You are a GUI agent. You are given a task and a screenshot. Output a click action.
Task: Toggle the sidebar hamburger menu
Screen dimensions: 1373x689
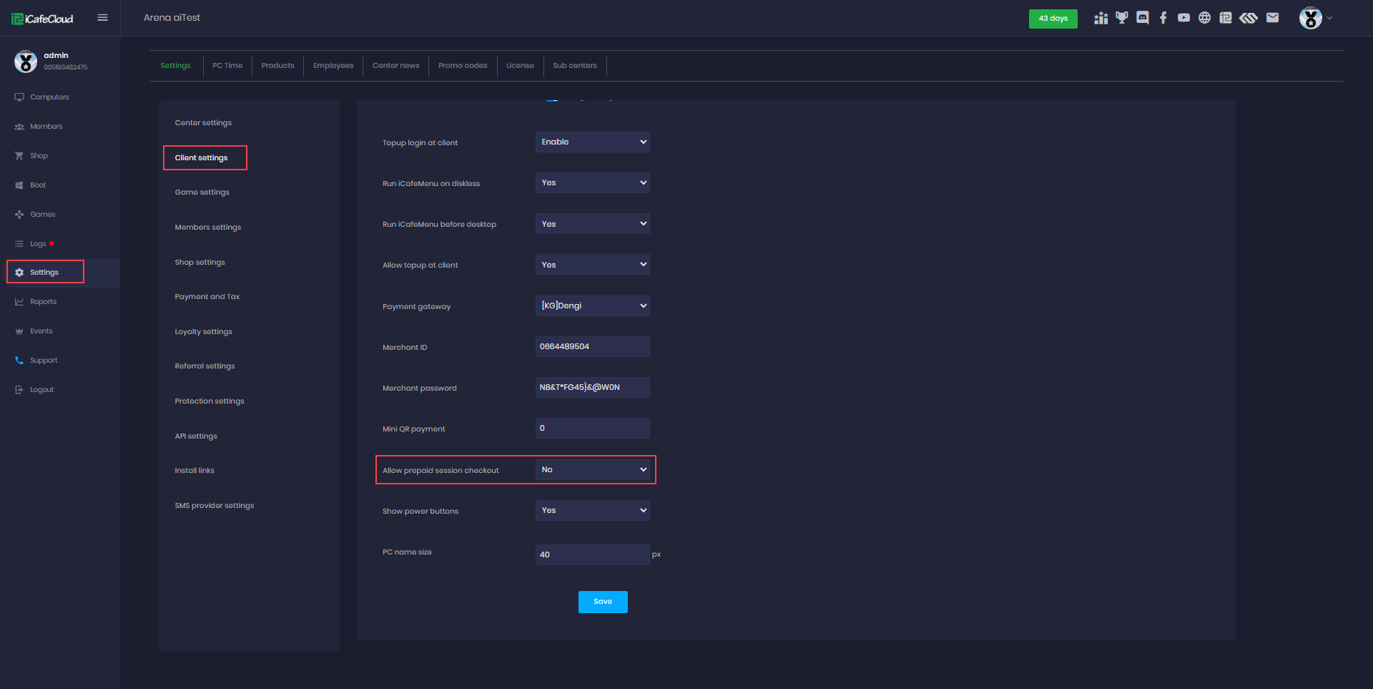coord(102,17)
